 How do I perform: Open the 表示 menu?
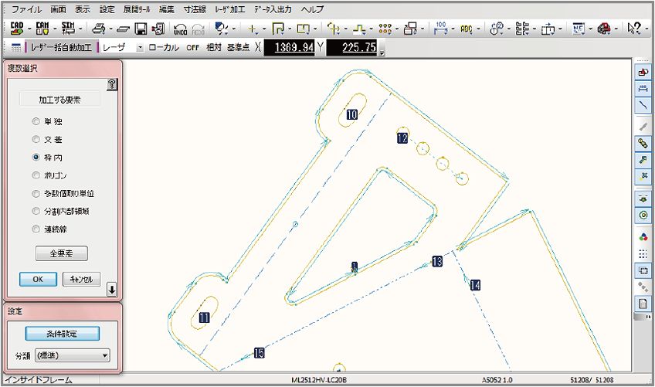(x=83, y=9)
